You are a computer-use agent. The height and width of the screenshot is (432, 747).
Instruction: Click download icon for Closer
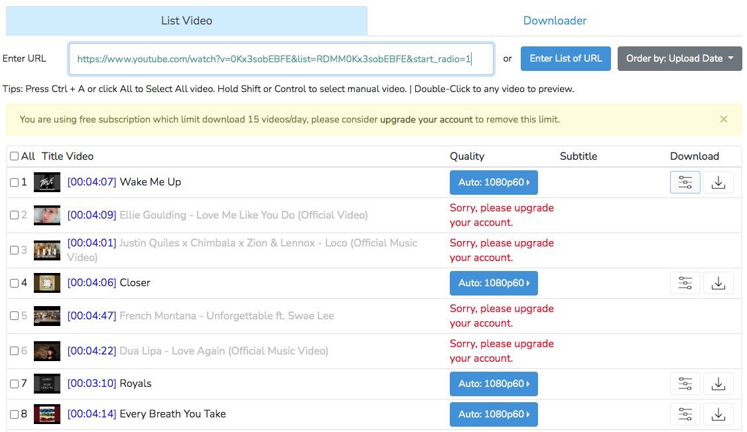pos(718,283)
